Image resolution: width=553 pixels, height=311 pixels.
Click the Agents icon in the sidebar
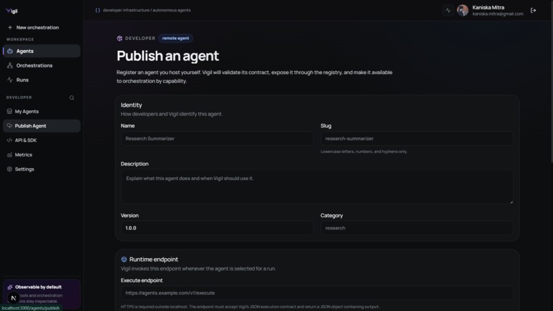pos(10,51)
